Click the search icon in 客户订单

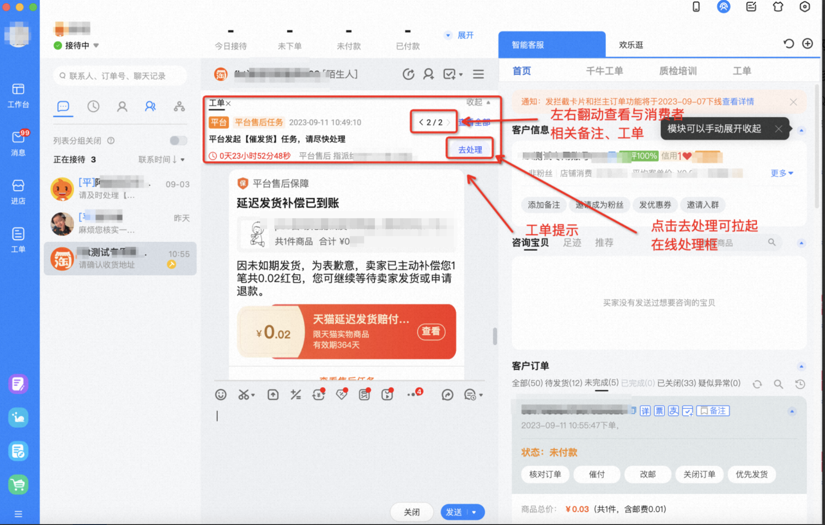tap(778, 384)
